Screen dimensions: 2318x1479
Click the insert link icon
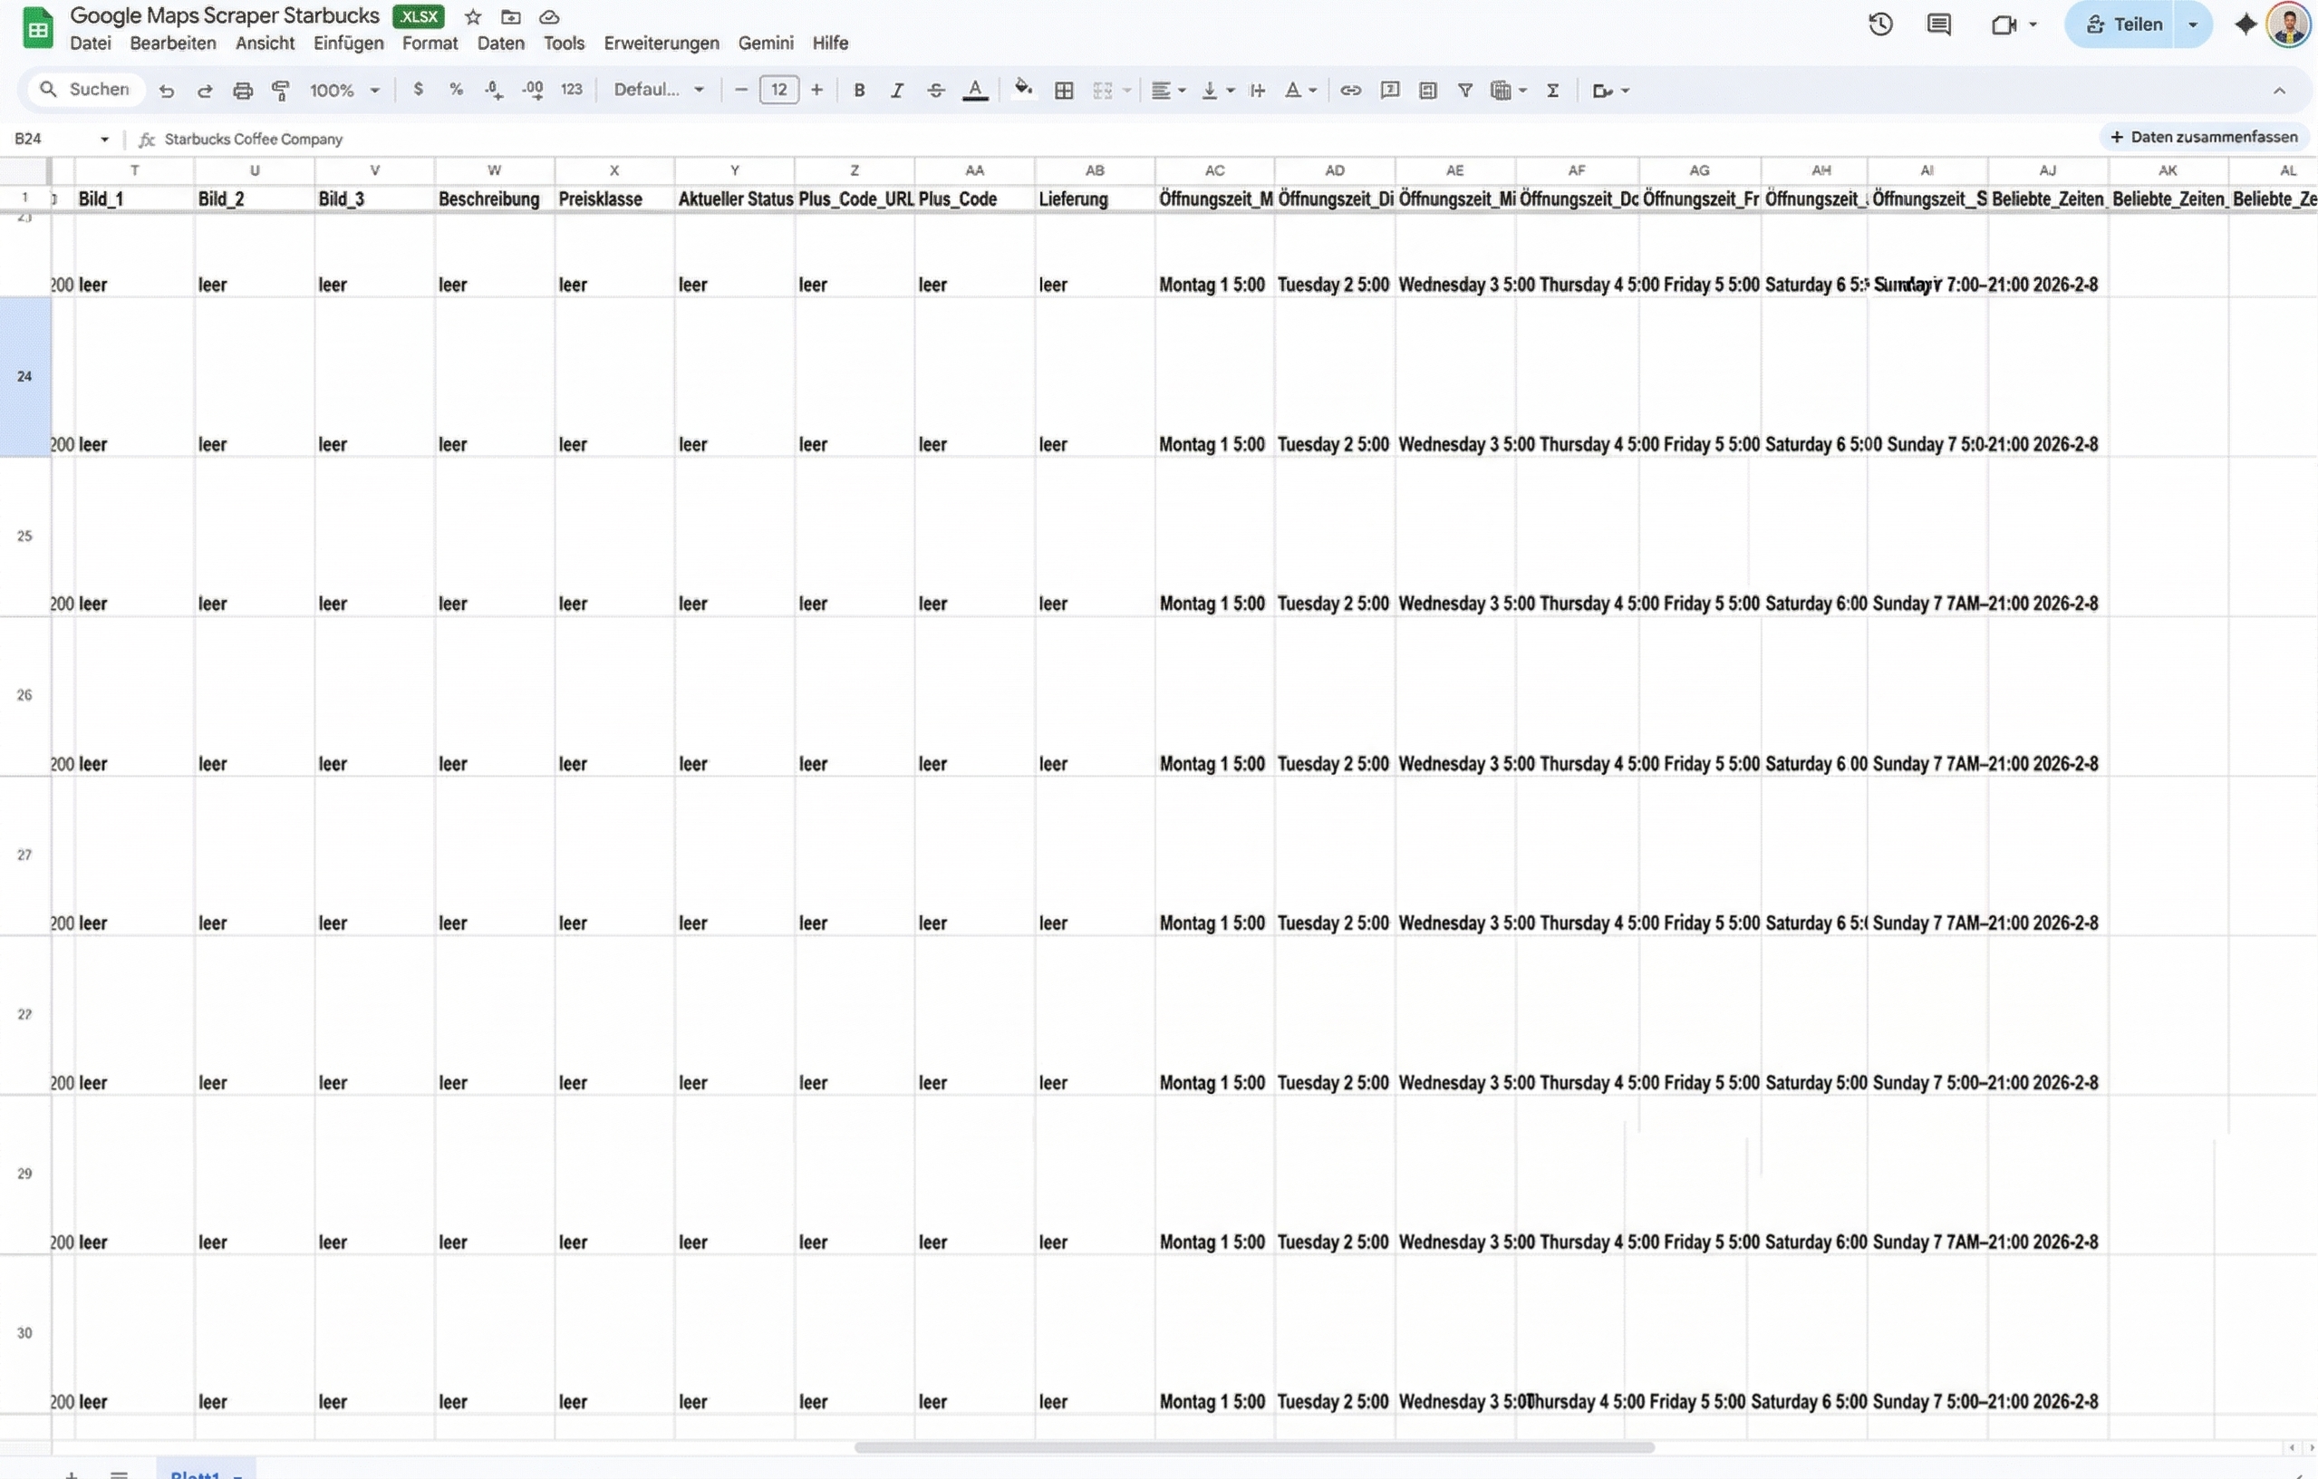click(x=1350, y=91)
